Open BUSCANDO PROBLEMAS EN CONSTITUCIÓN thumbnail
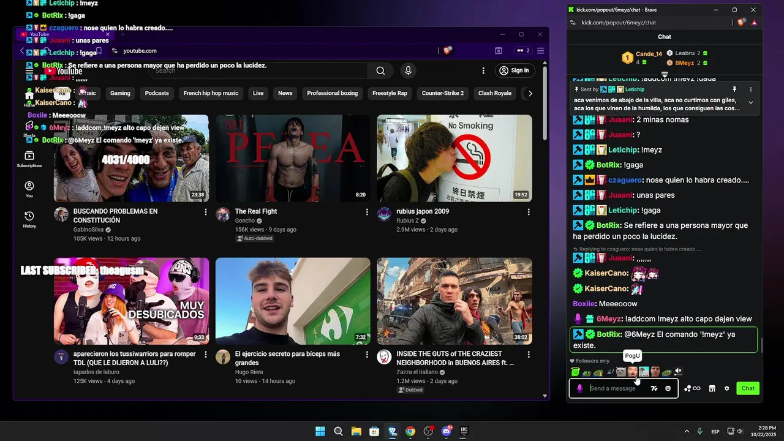 coord(131,158)
